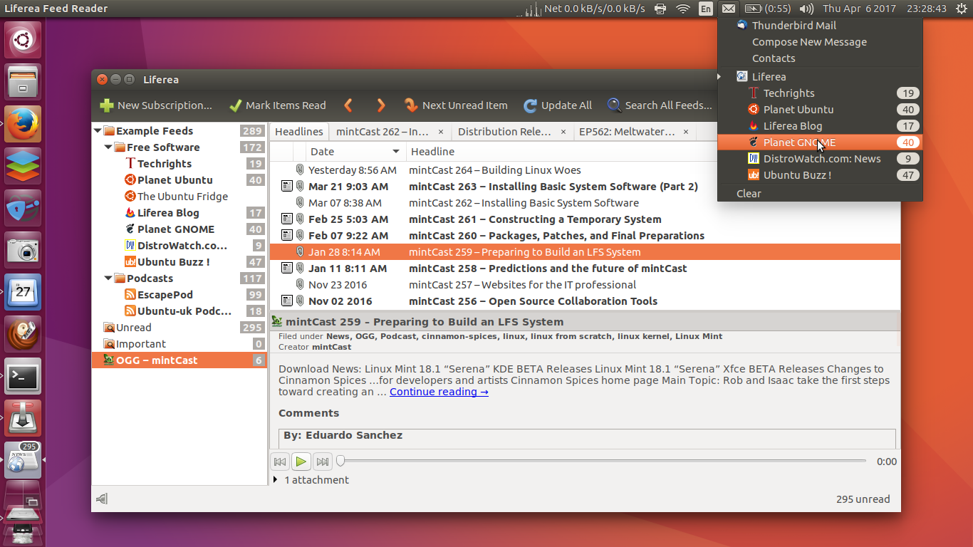
Task: Click Liferea entry in messaging menu
Action: pos(769,77)
